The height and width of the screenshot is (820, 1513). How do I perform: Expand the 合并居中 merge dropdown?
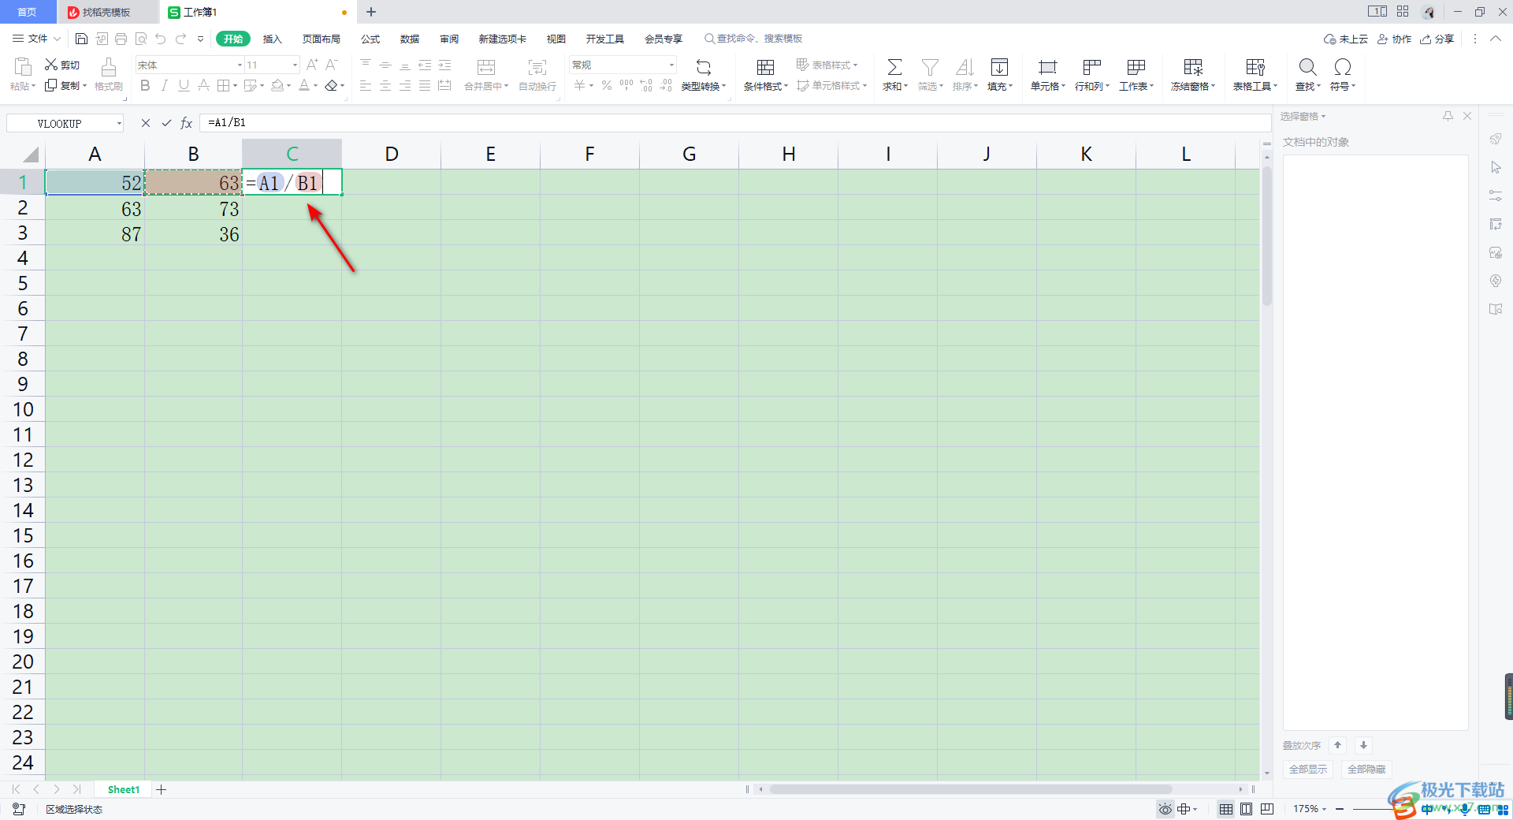point(506,87)
